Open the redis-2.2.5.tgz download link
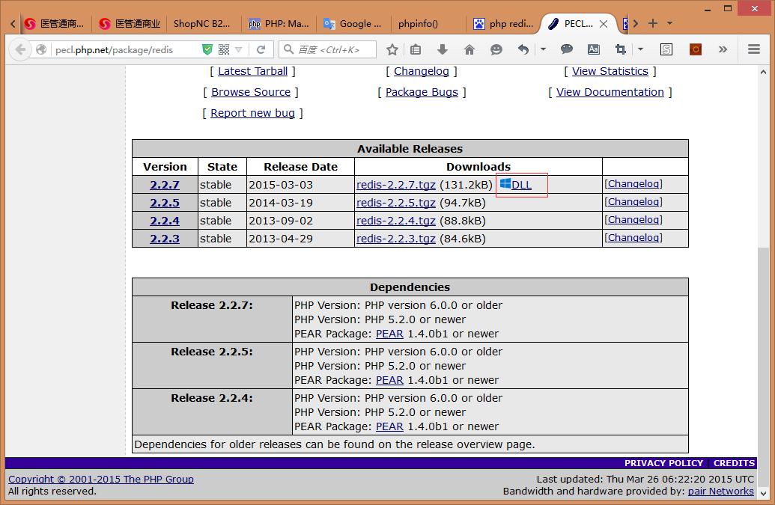775x505 pixels. point(395,203)
